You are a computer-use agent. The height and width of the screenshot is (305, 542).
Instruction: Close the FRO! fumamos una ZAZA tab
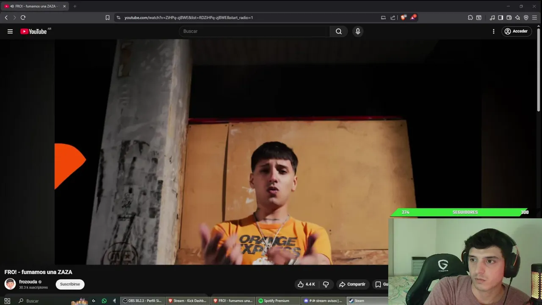(64, 6)
